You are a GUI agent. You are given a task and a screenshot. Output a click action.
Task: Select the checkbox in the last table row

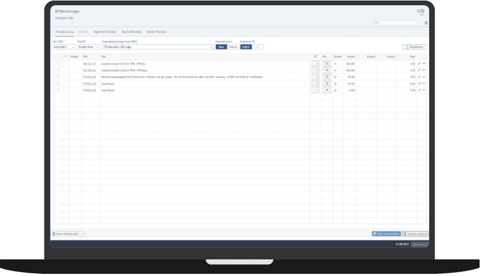pos(58,90)
